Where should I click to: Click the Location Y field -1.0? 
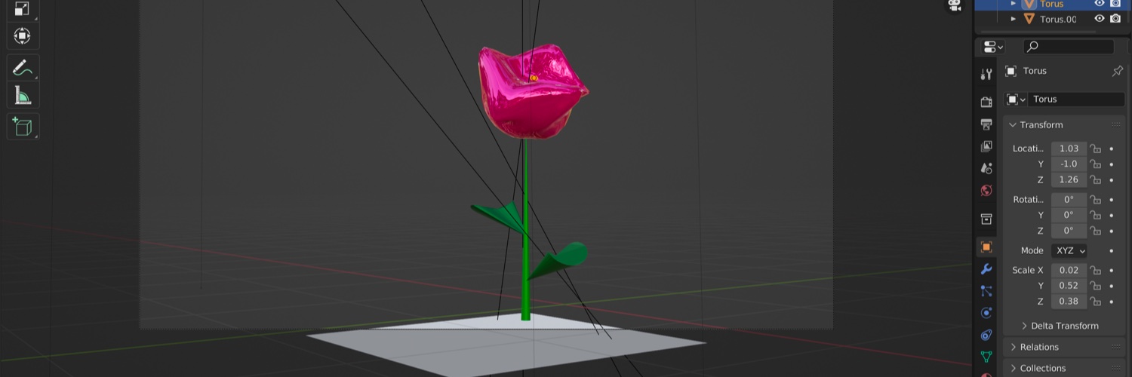[1069, 164]
